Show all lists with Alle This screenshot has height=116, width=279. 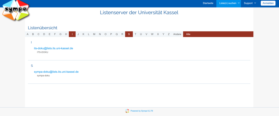click(x=218, y=34)
